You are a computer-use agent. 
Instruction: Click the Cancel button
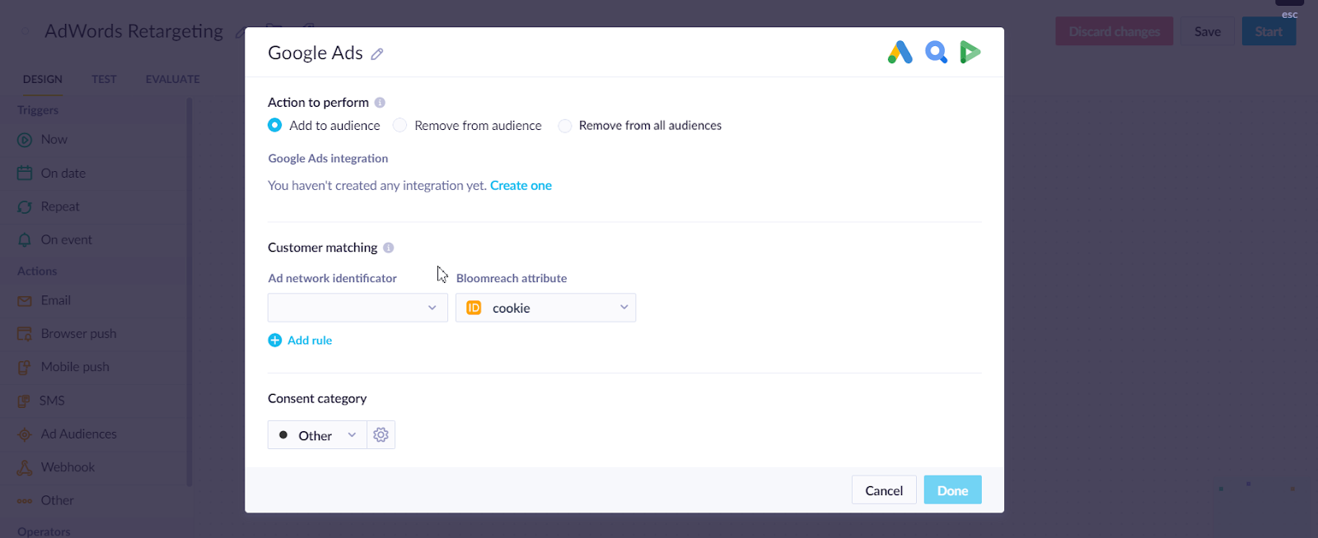[884, 490]
